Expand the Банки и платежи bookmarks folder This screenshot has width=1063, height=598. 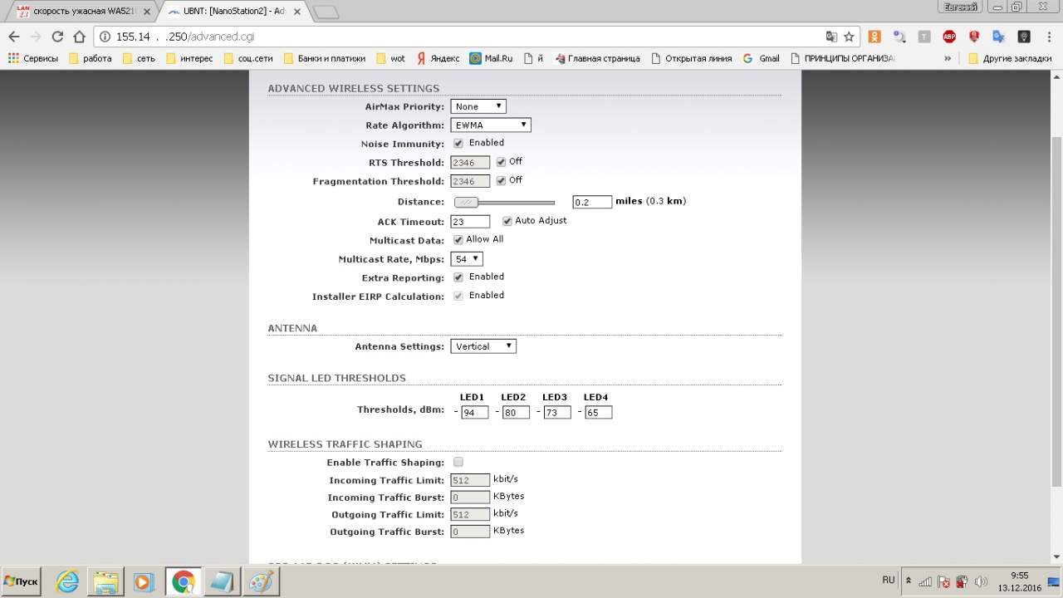(x=325, y=58)
